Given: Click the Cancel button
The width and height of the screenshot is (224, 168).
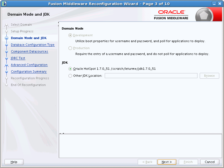Looking at the screenshot, I should (210, 162).
